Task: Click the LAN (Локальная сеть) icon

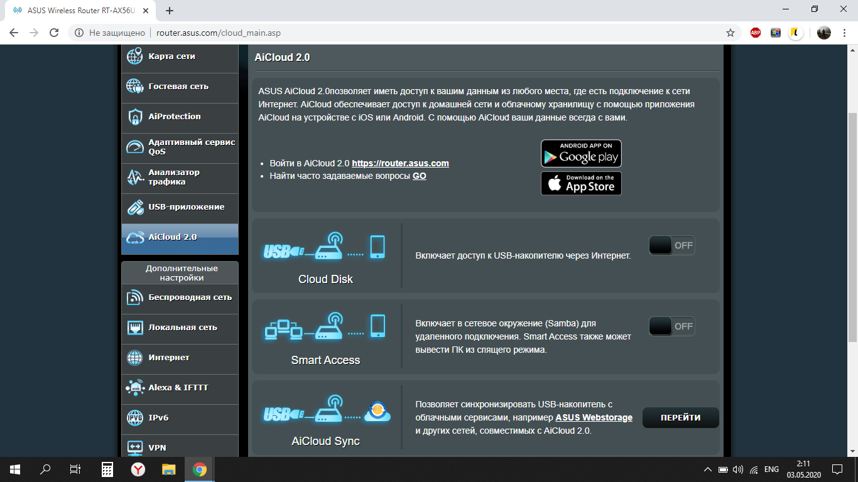Action: pos(134,328)
